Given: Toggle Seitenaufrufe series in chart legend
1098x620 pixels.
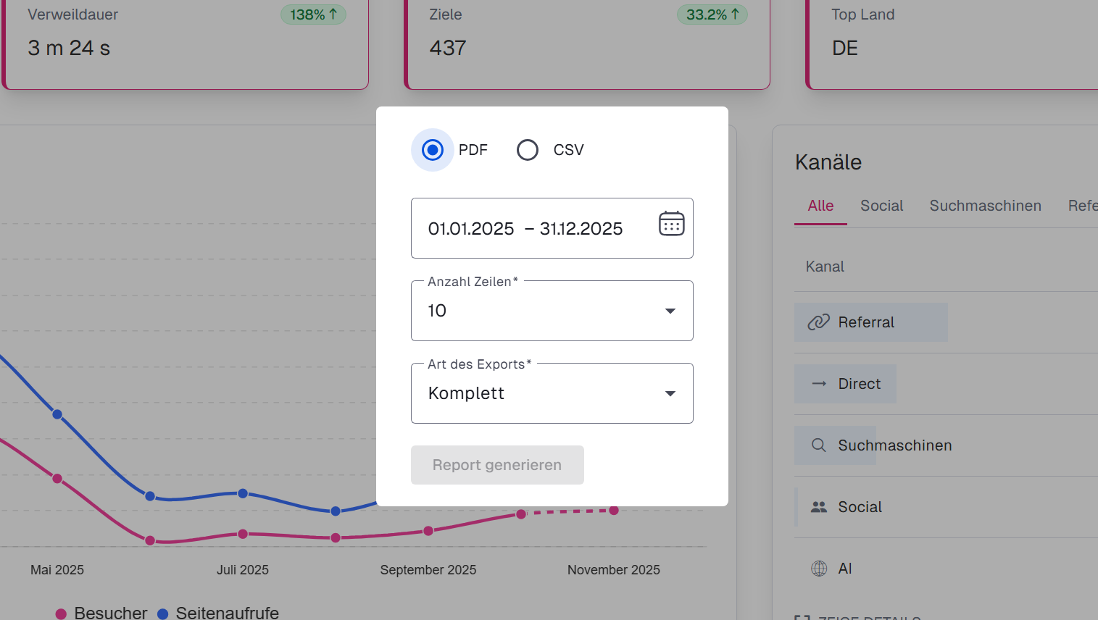Looking at the screenshot, I should [218, 613].
